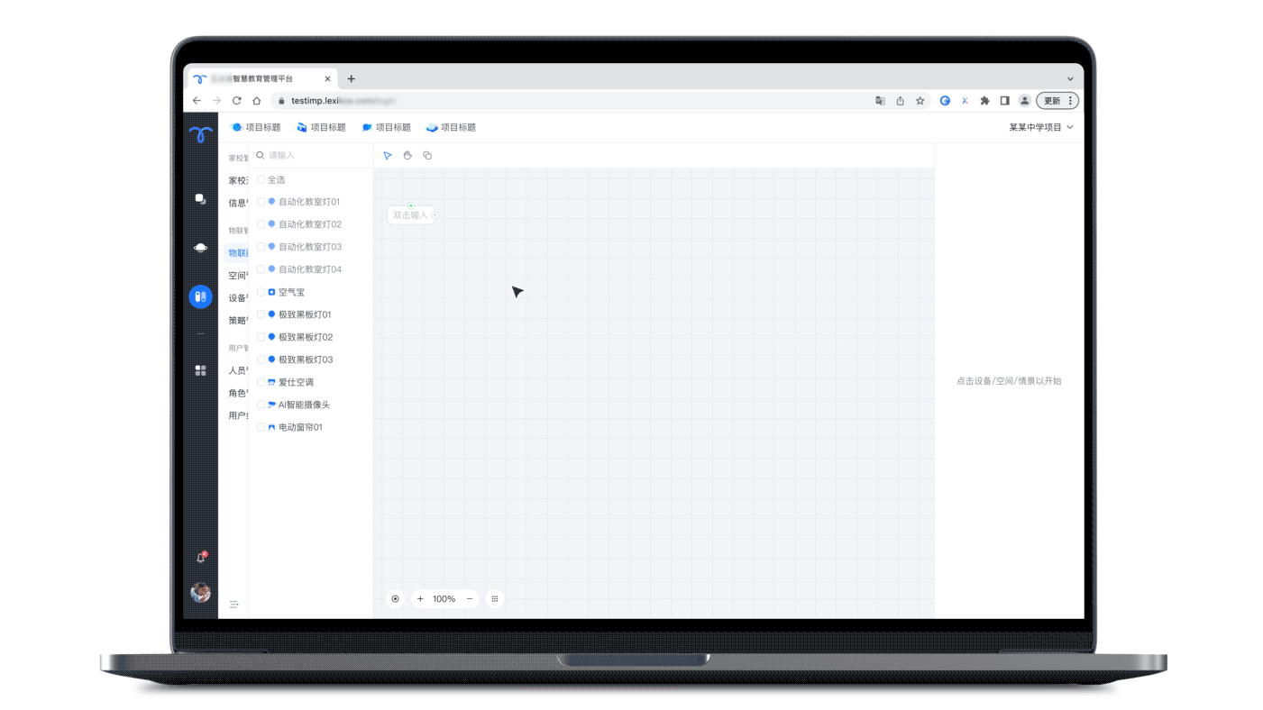
Task: Check 自动化教室灯02 checkbox
Action: click(261, 224)
